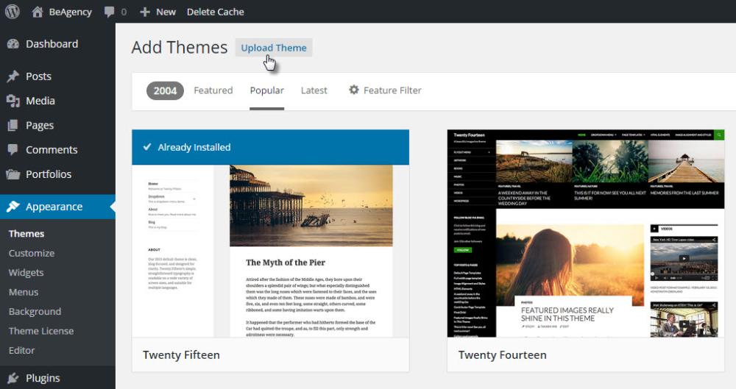
Task: Open the Background submenu item
Action: 35,312
